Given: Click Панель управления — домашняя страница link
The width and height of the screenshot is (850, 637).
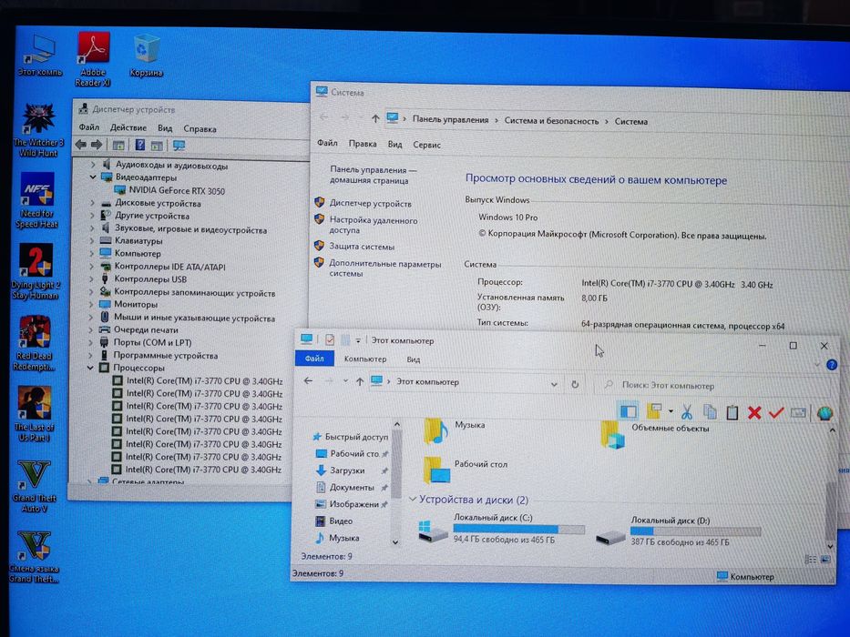Looking at the screenshot, I should click(373, 175).
